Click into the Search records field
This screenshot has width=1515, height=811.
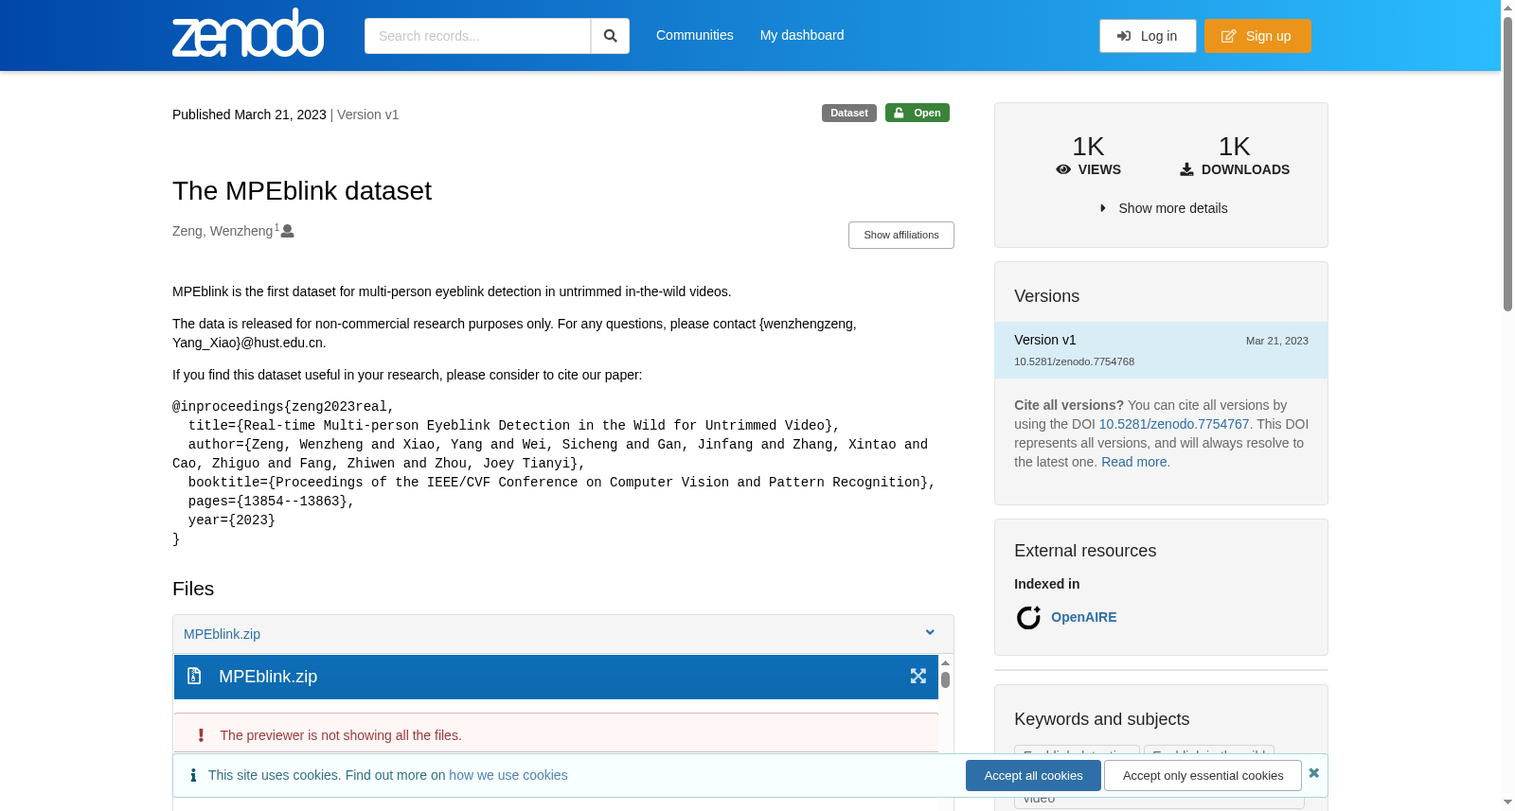tap(477, 36)
